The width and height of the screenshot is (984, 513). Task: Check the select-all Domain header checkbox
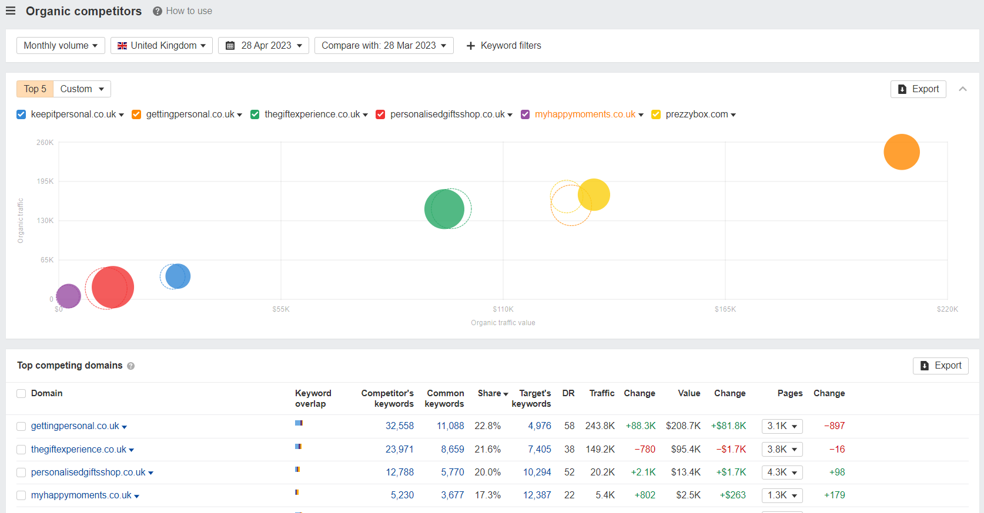21,394
